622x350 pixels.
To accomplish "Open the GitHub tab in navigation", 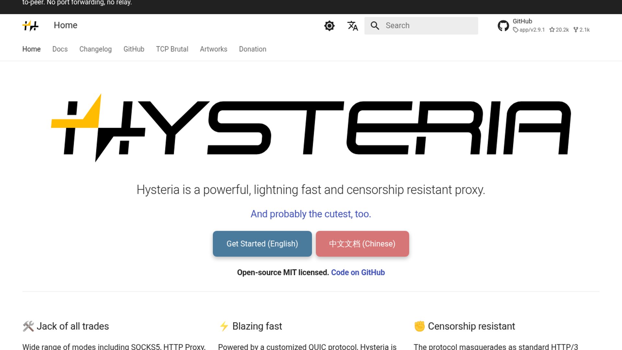I will (134, 49).
